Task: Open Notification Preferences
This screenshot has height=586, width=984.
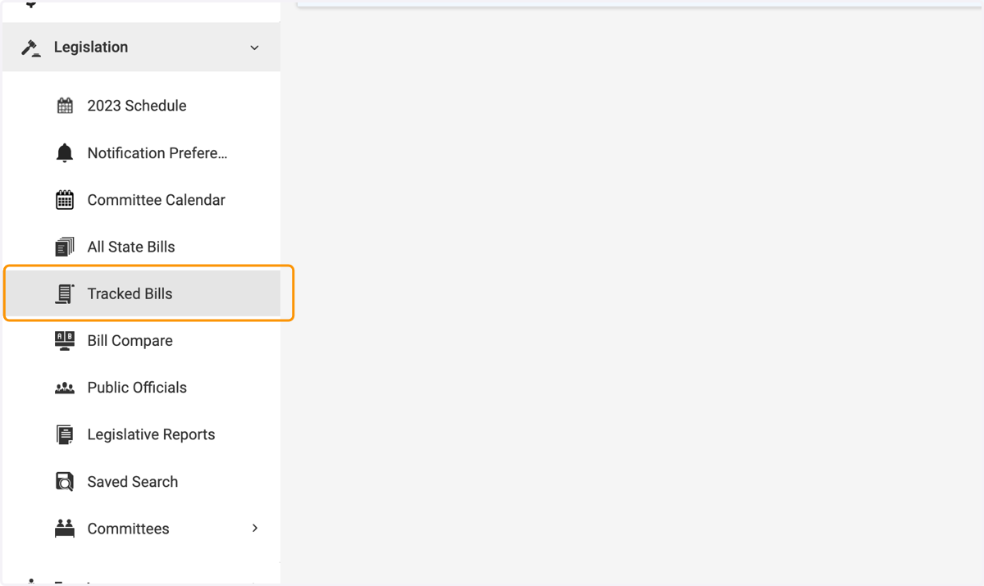Action: click(157, 153)
